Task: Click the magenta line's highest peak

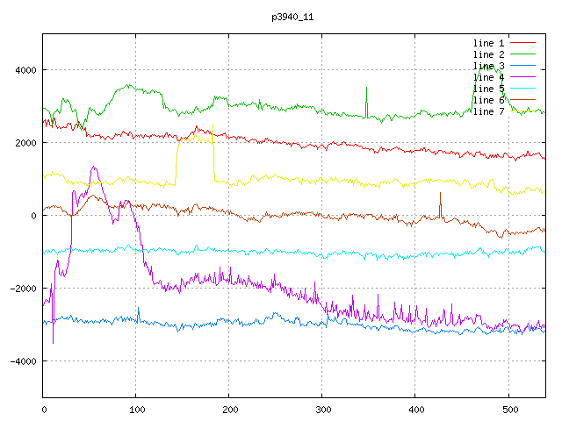Action: 94,167
